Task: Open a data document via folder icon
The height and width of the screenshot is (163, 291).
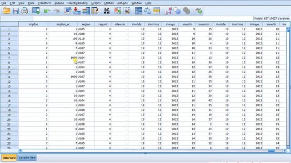Action: point(6,11)
